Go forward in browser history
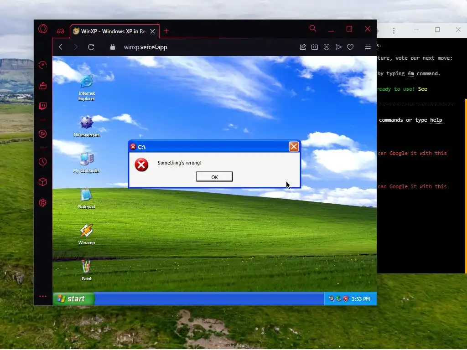This screenshot has width=467, height=350. 76,47
